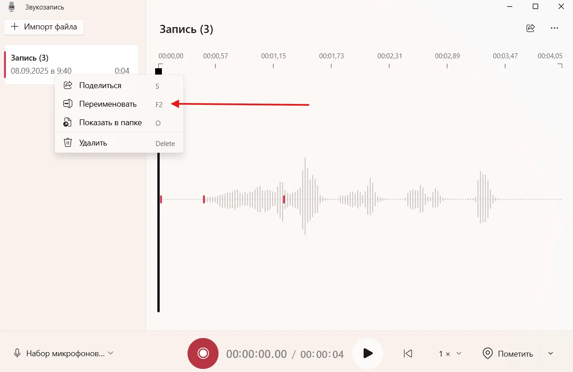573x372 pixels.
Task: Start a new recording with the red button
Action: coord(203,353)
